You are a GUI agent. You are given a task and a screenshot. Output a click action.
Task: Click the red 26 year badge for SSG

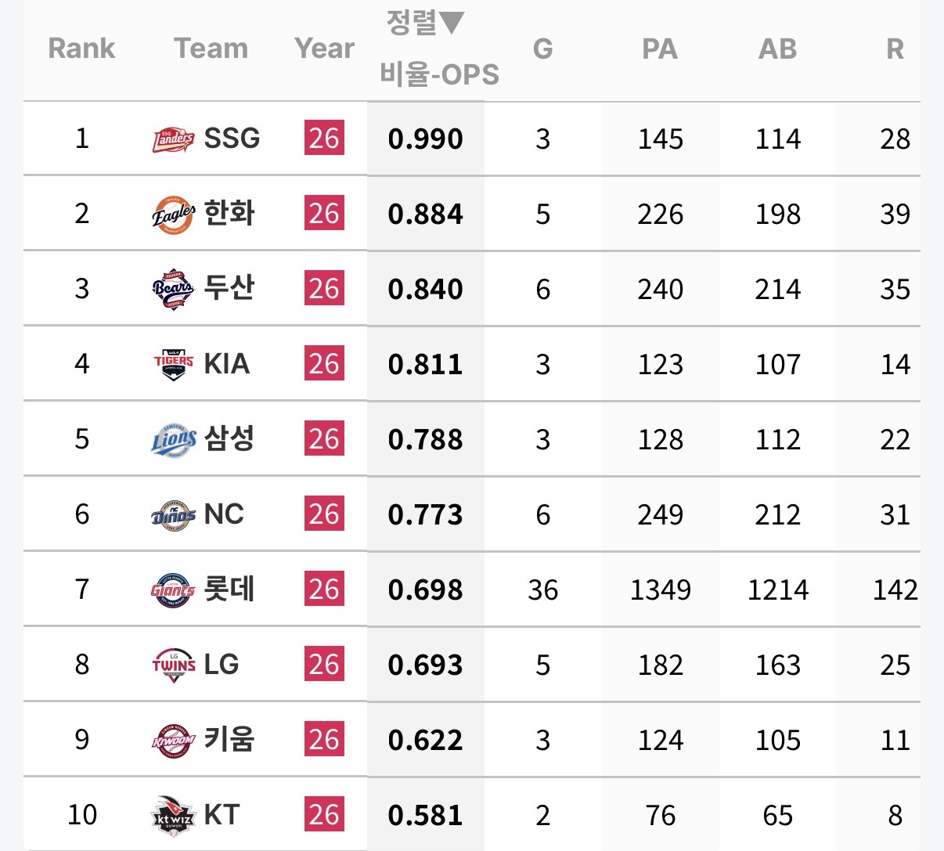(324, 139)
